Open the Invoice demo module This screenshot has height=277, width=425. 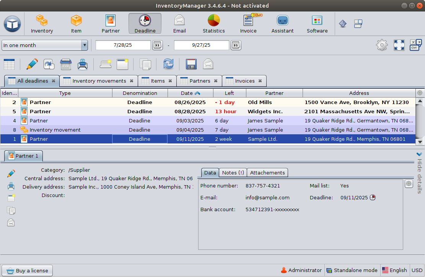[248, 24]
